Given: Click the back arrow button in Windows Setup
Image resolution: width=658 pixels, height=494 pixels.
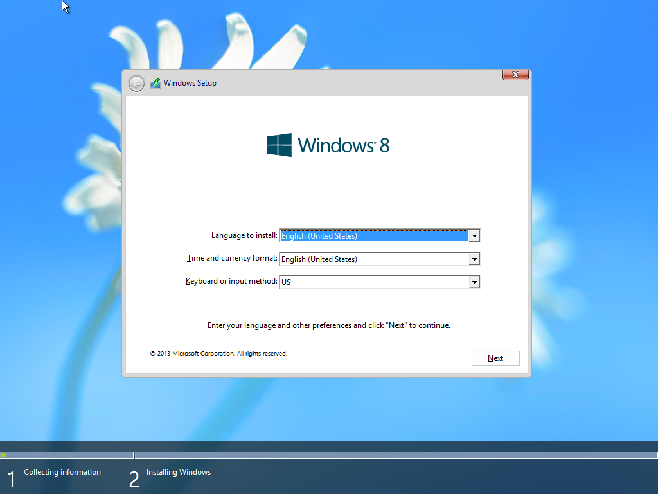Looking at the screenshot, I should tap(136, 84).
